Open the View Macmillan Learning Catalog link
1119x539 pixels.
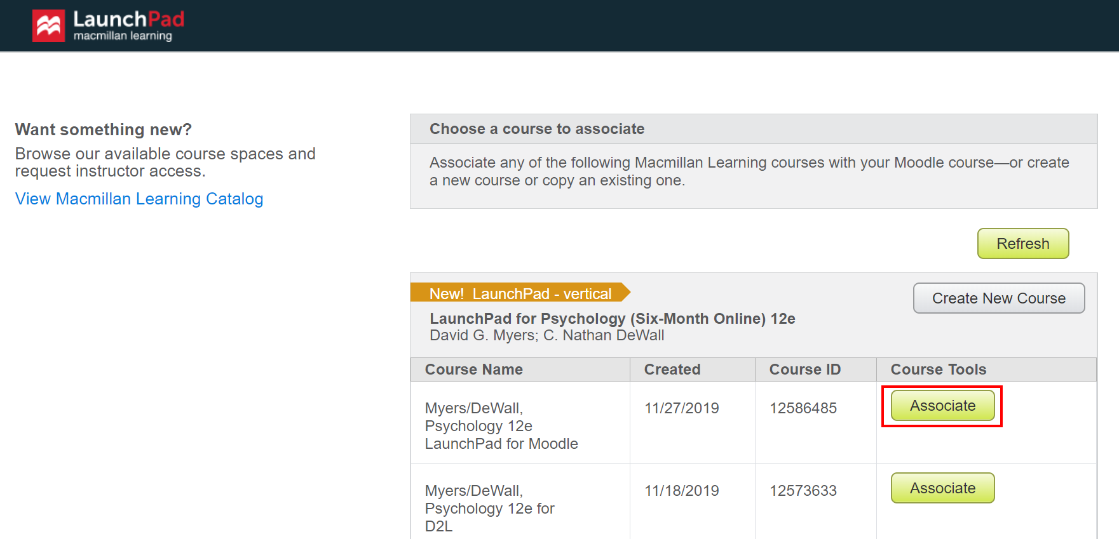[x=139, y=199]
